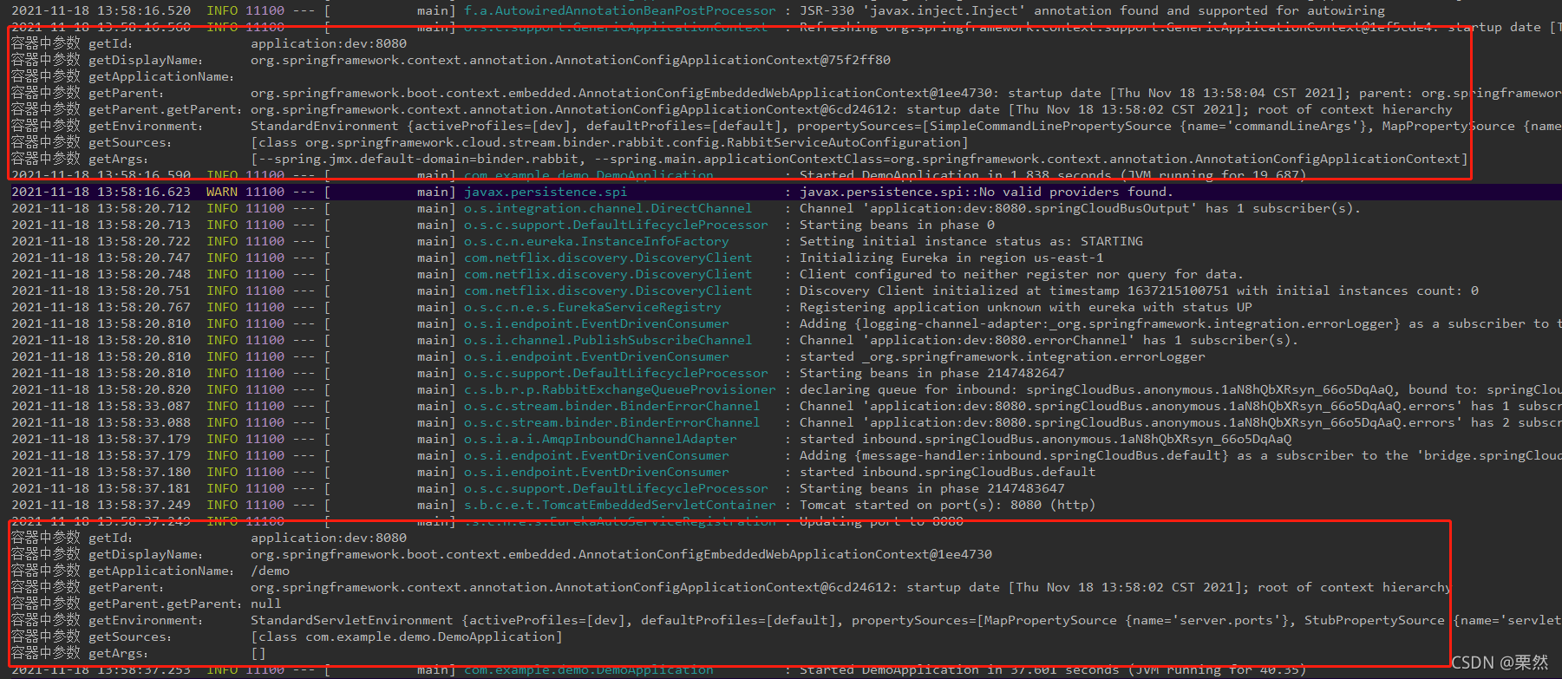Select the empty getArgs value '[]'
1562x679 pixels.
pyautogui.click(x=258, y=653)
